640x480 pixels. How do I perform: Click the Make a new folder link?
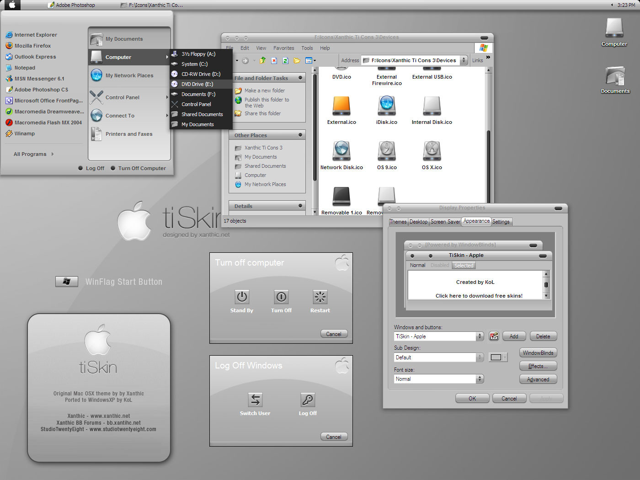(x=265, y=91)
